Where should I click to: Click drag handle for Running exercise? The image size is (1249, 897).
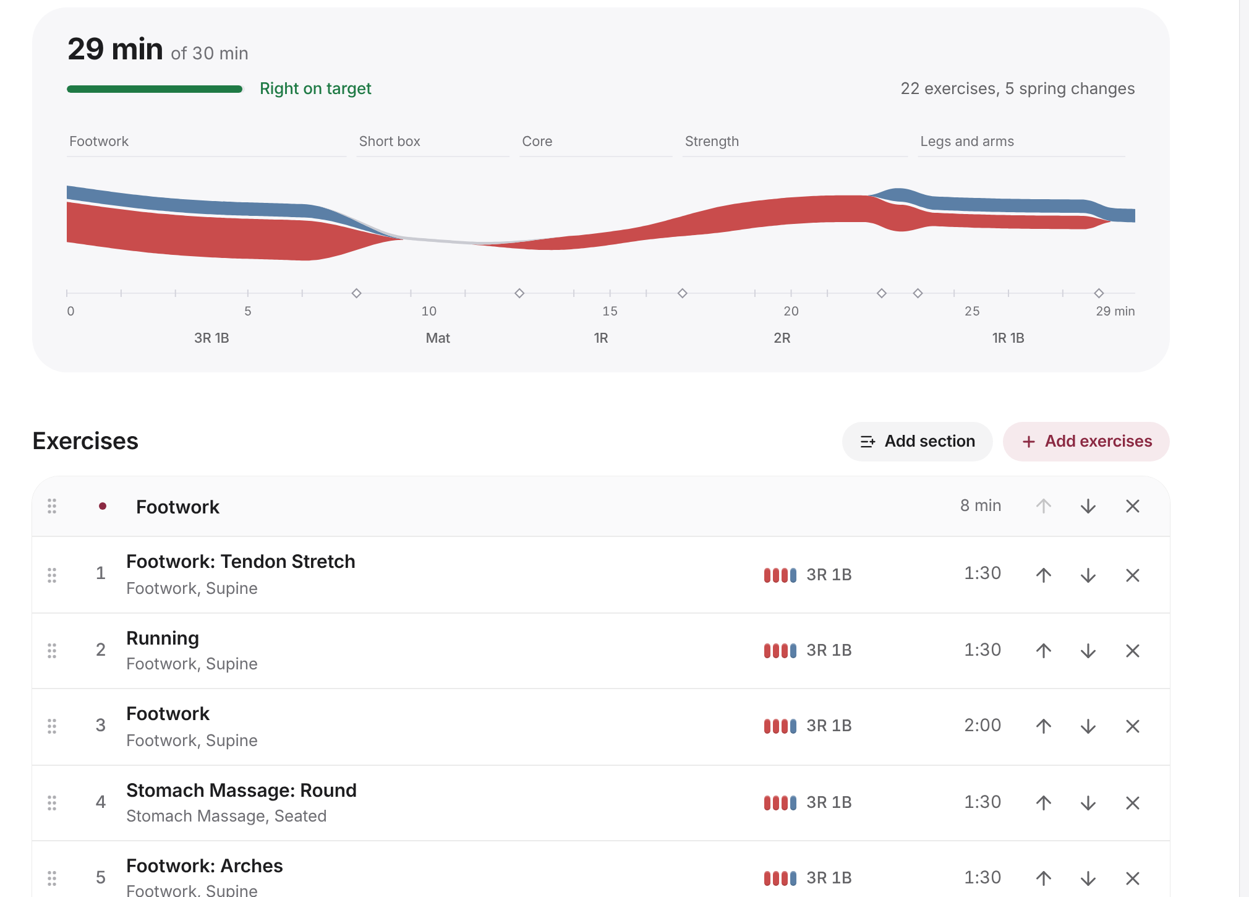pos(52,650)
